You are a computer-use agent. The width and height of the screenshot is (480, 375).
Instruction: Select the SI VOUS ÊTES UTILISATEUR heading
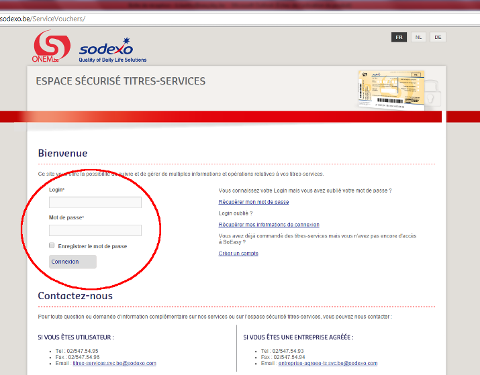pyautogui.click(x=76, y=337)
